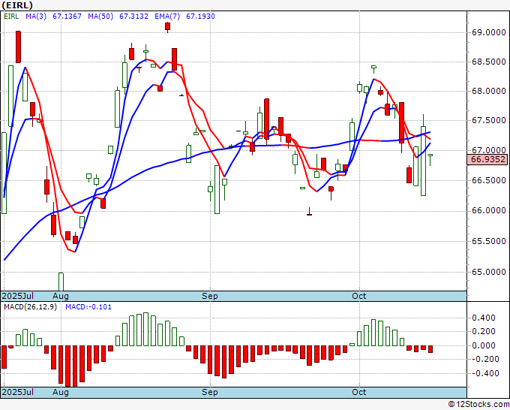
Task: Click the 67.1930 EMA(7) value
Action: click(x=200, y=17)
